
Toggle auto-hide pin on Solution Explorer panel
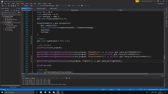(18, 8)
